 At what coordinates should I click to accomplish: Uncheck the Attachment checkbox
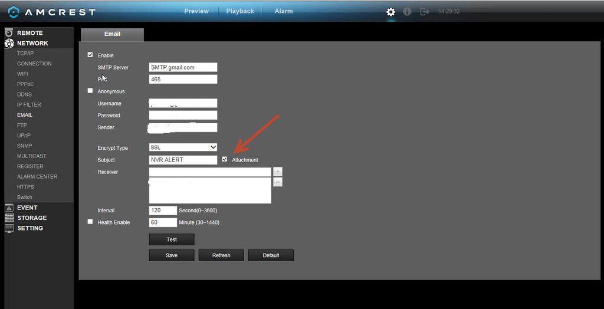225,159
